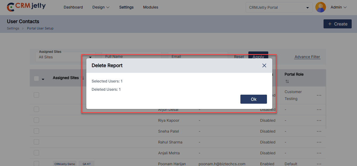The image size is (357, 166).
Task: Click the Advance Filter link
Action: click(x=307, y=57)
